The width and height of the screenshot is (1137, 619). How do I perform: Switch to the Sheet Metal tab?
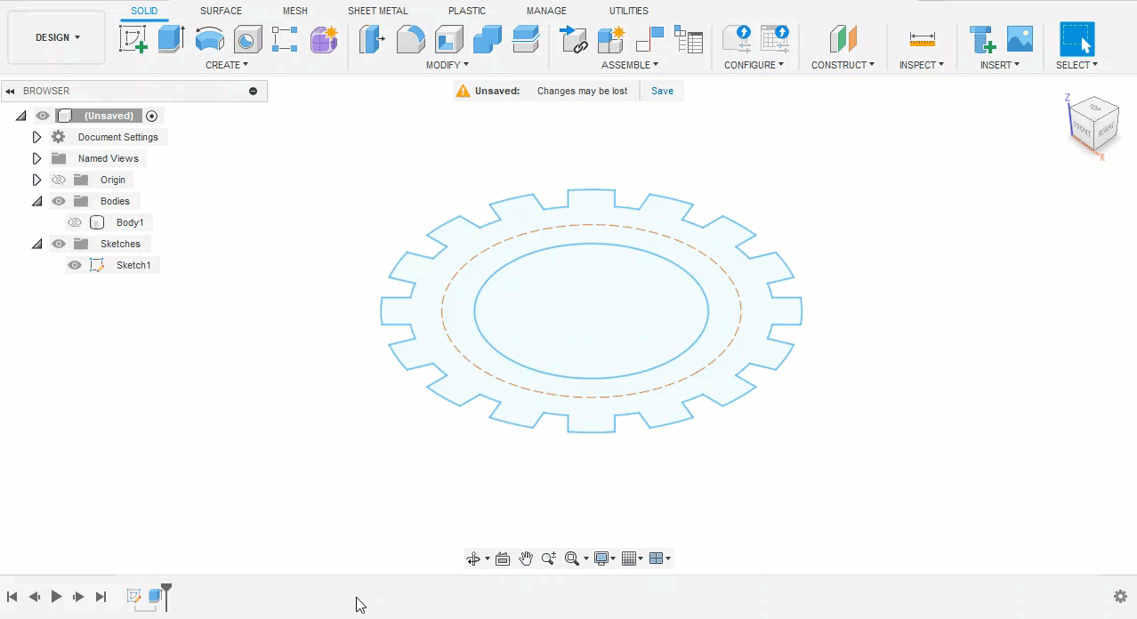(377, 11)
